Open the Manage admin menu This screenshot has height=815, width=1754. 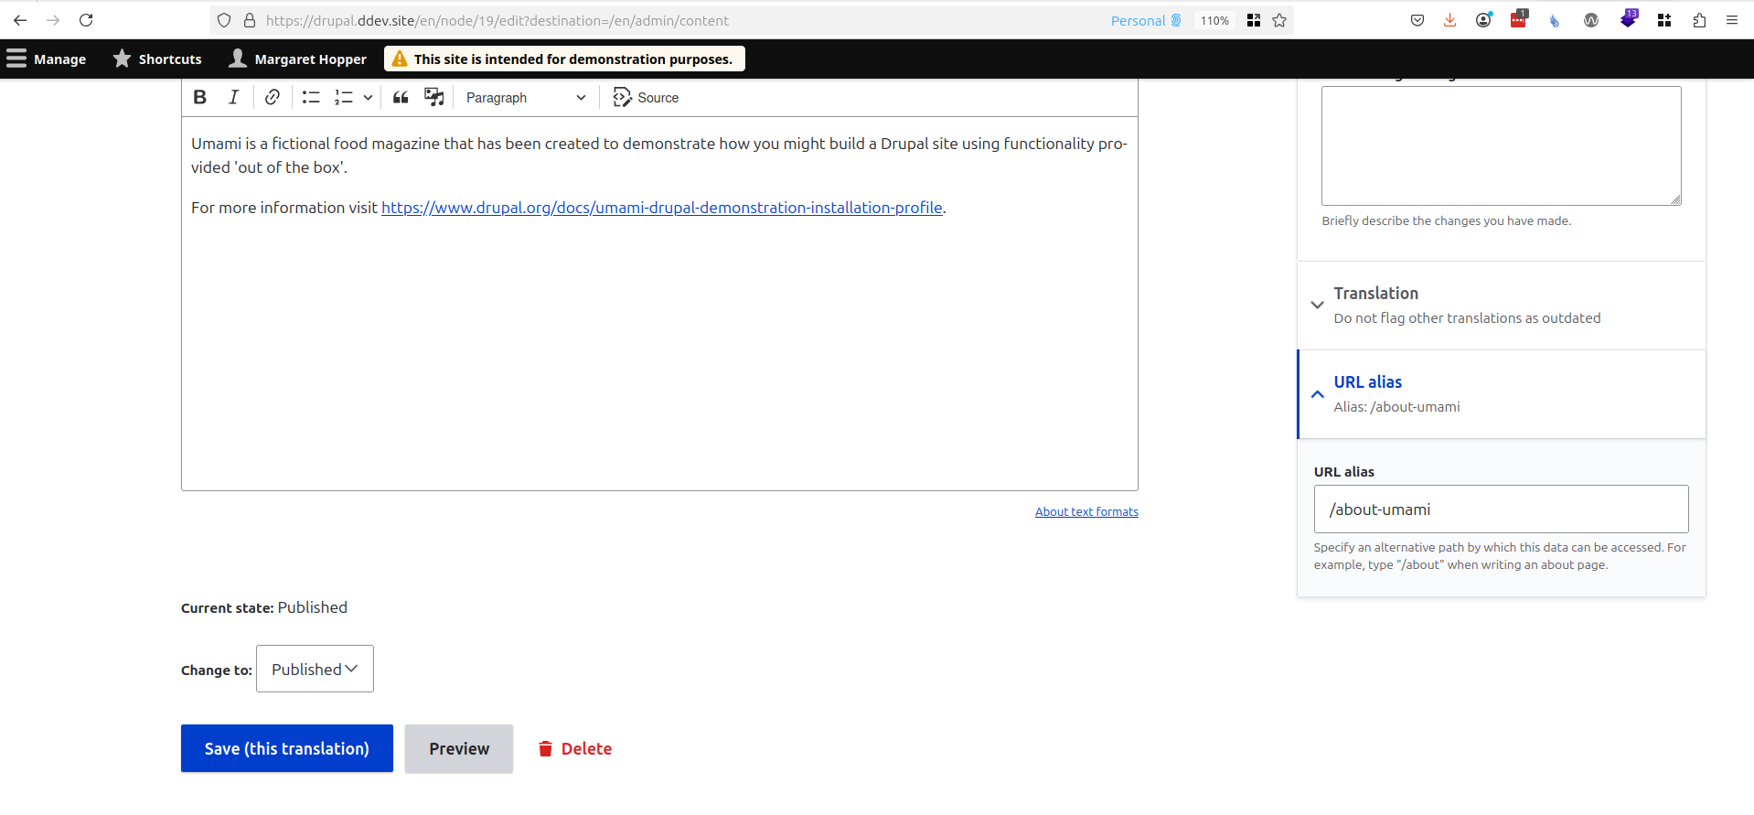coord(48,59)
